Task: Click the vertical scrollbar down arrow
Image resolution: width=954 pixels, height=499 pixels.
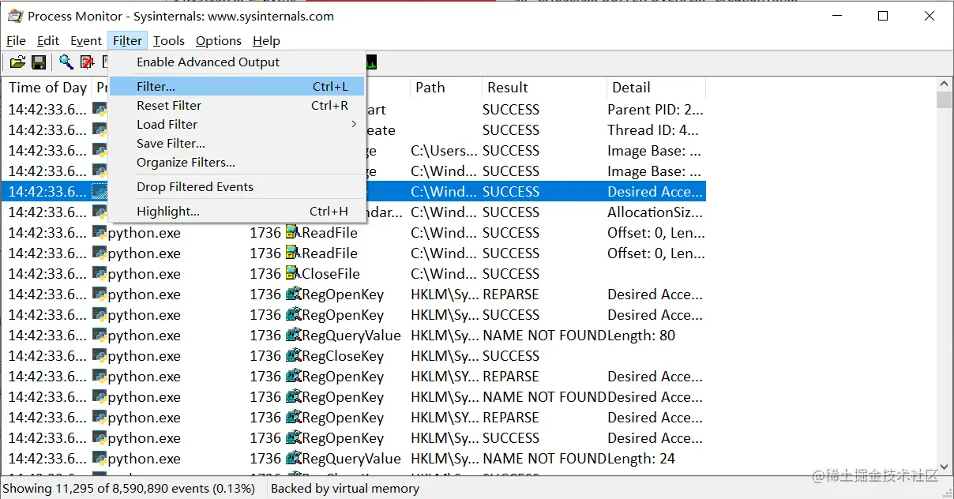Action: coord(944,468)
